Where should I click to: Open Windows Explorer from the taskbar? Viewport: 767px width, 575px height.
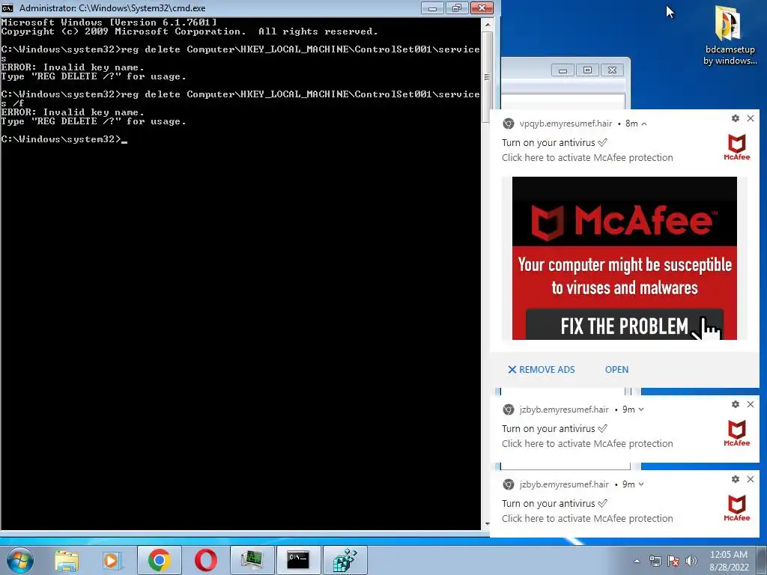pos(67,560)
